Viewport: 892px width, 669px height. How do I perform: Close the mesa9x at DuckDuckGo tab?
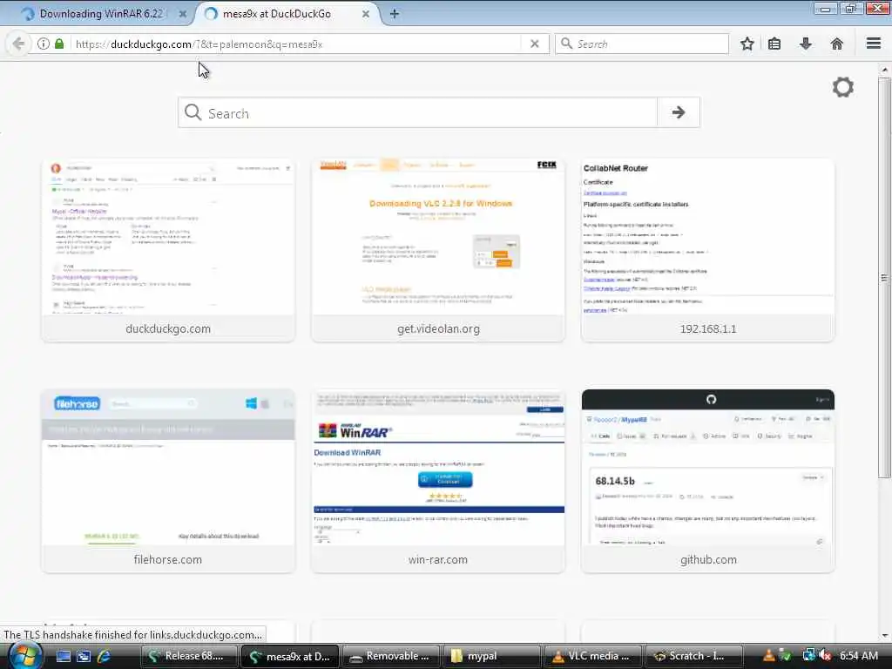coord(366,14)
